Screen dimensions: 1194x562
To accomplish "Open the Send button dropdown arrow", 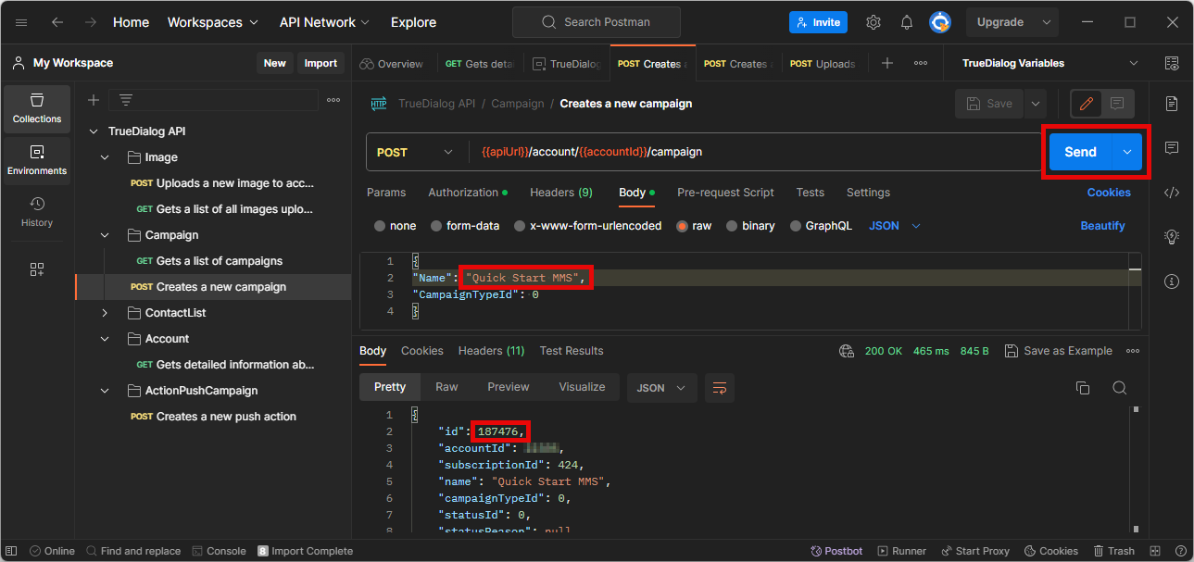I will 1127,152.
